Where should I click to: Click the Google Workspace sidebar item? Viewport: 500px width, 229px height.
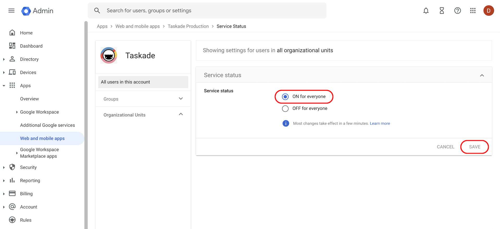[40, 112]
